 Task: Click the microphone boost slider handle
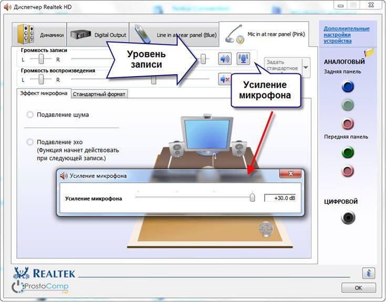click(x=252, y=197)
